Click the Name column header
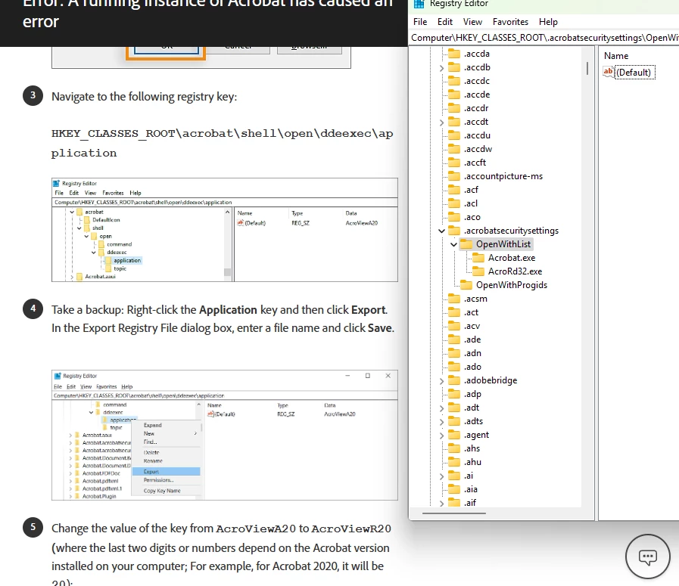The width and height of the screenshot is (679, 586). tap(615, 56)
